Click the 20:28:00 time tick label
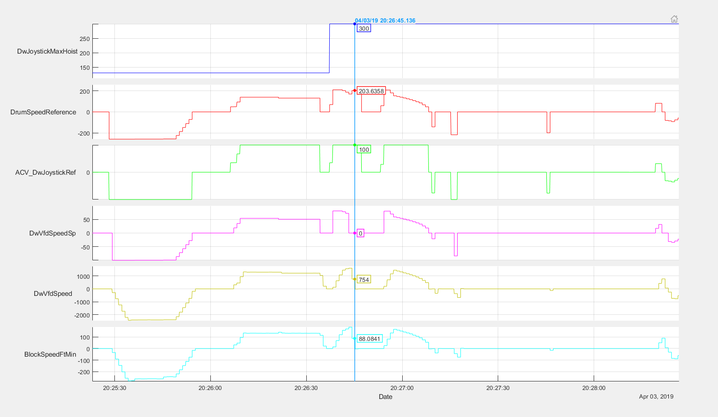The height and width of the screenshot is (417, 718). coord(594,388)
